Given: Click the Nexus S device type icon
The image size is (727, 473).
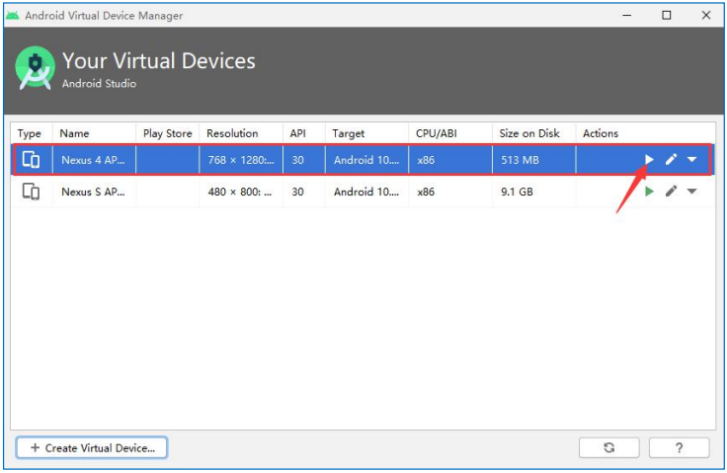Looking at the screenshot, I should pos(31,191).
